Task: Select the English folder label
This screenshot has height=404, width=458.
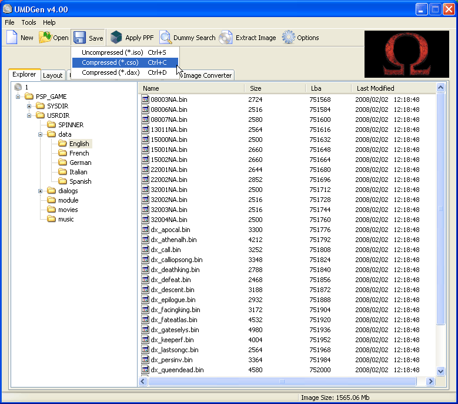Action: [79, 144]
